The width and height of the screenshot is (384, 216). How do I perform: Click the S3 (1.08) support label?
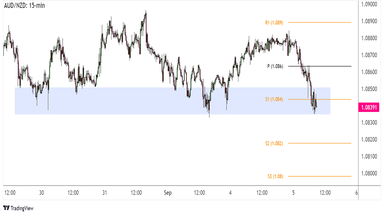click(275, 176)
